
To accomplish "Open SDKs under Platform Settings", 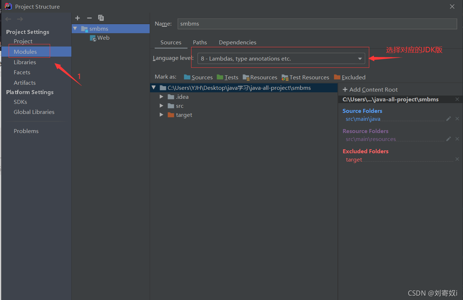I will click(20, 102).
